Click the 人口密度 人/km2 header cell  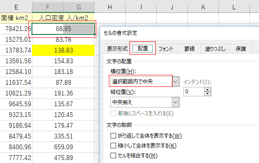click(63, 18)
